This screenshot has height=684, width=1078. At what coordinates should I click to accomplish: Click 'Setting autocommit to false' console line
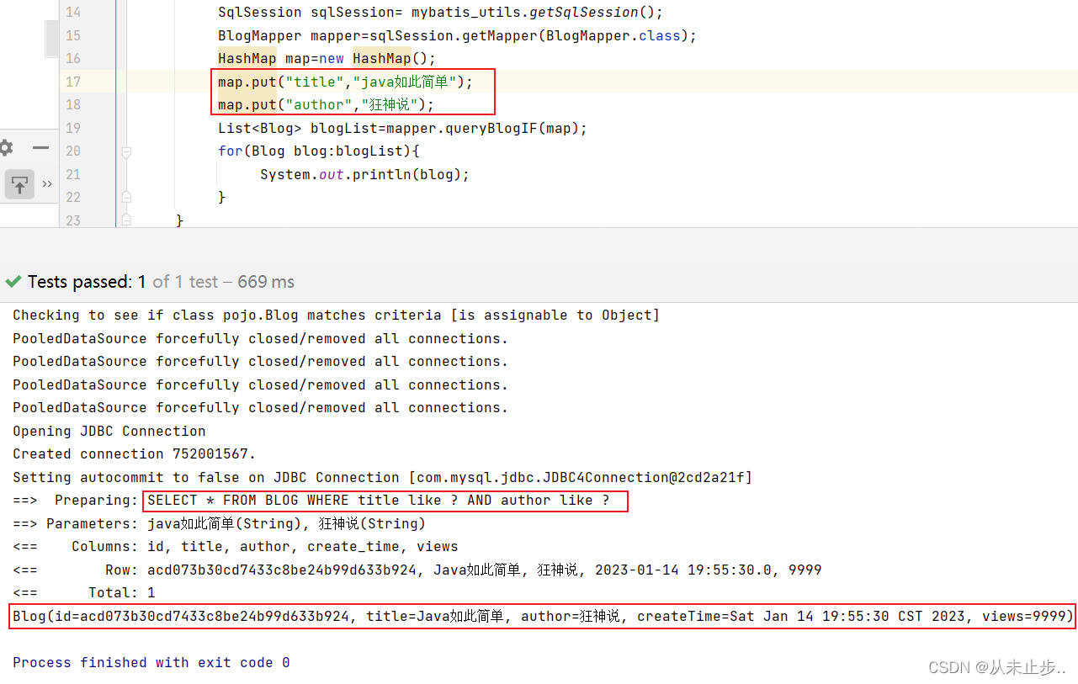point(382,477)
